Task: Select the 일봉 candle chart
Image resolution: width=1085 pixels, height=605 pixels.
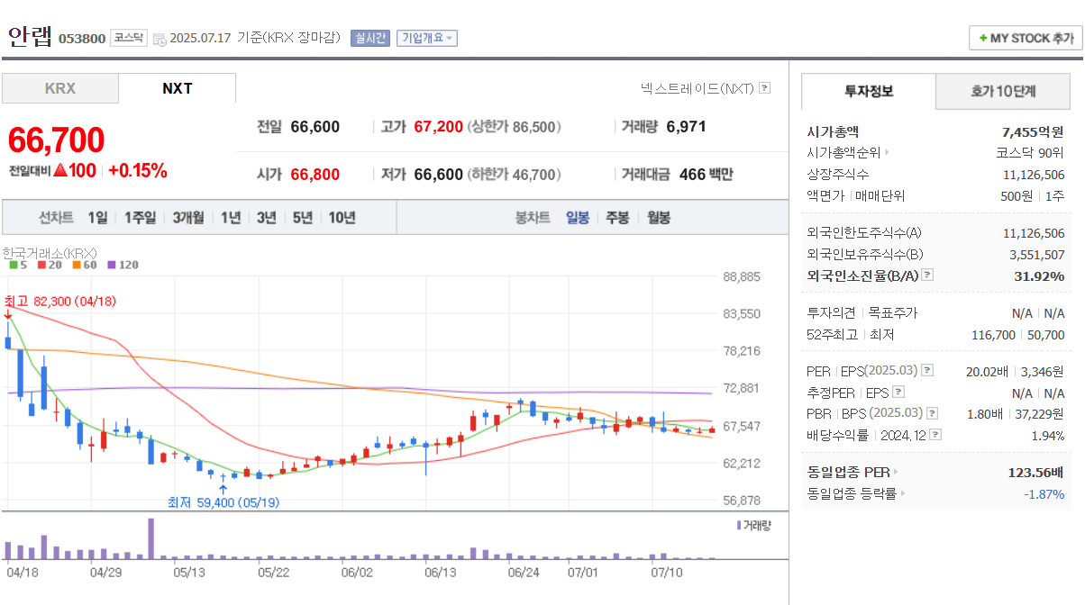Action: tap(578, 217)
